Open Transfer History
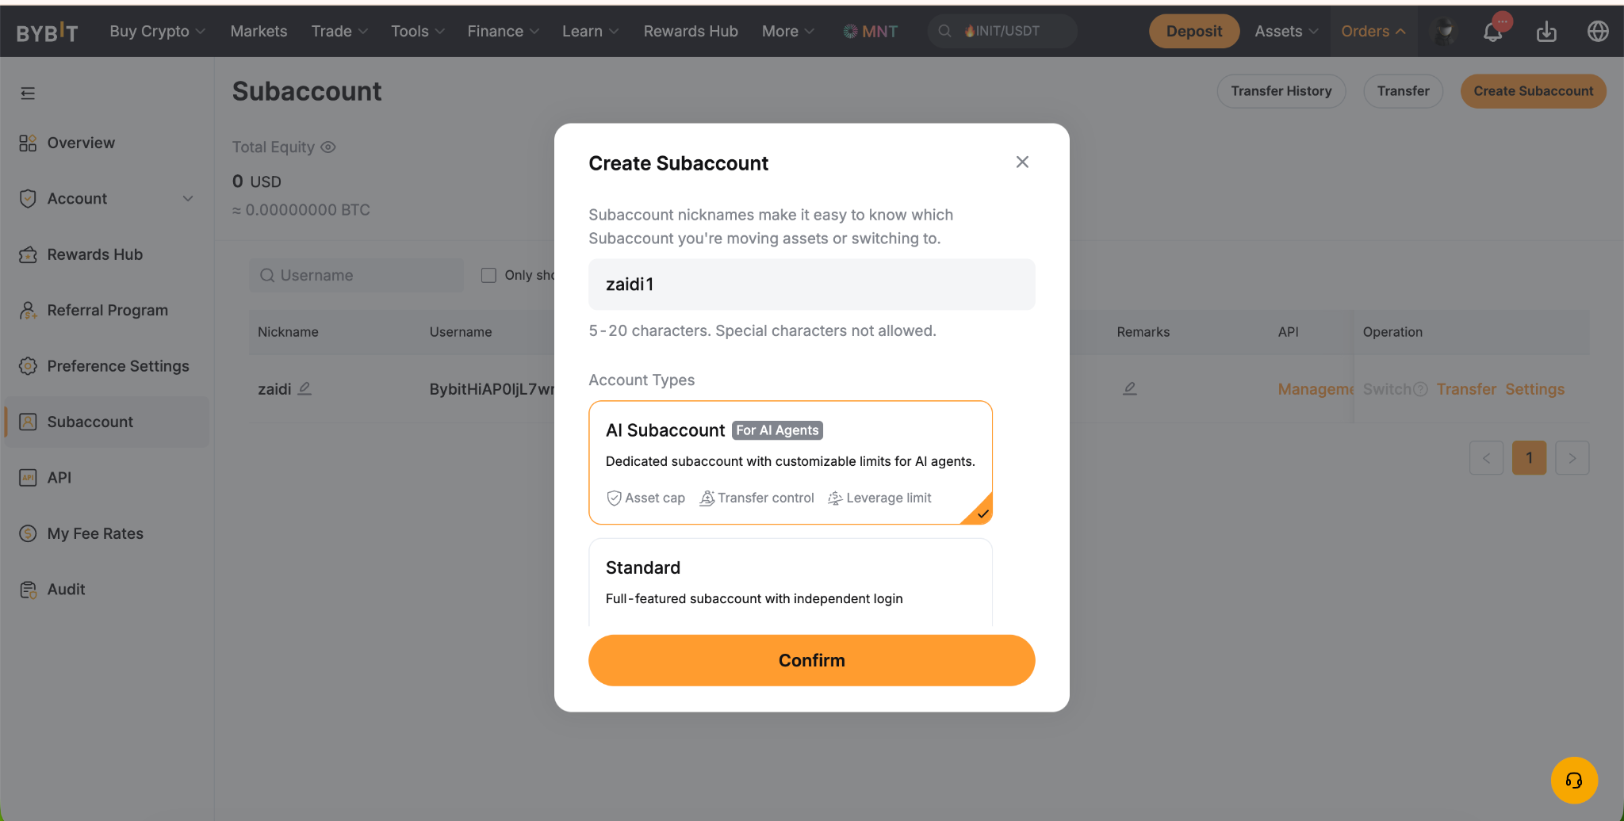The image size is (1624, 821). [1281, 91]
